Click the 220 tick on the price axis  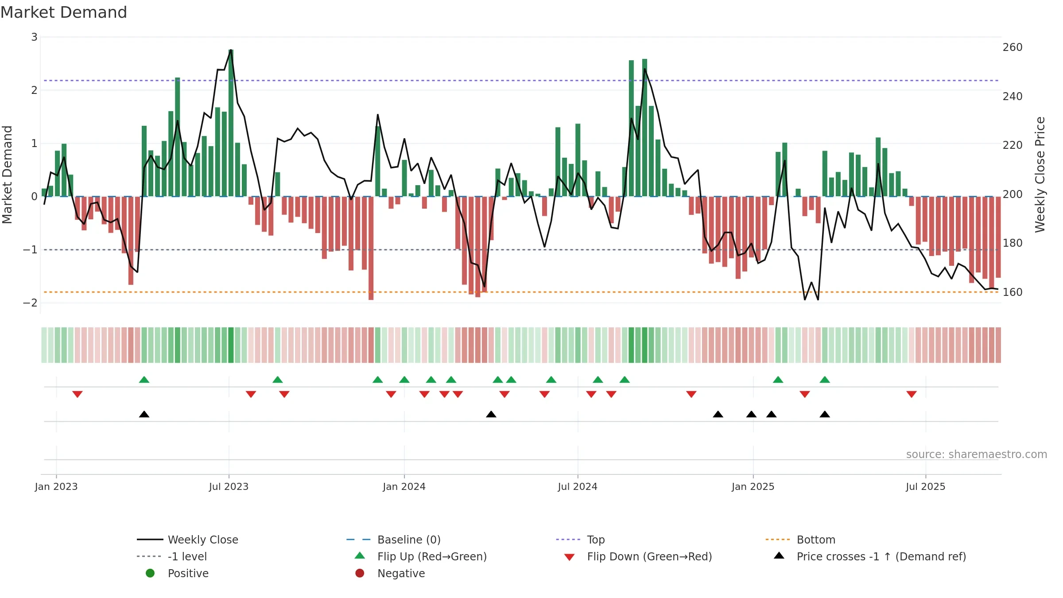[x=1013, y=145]
